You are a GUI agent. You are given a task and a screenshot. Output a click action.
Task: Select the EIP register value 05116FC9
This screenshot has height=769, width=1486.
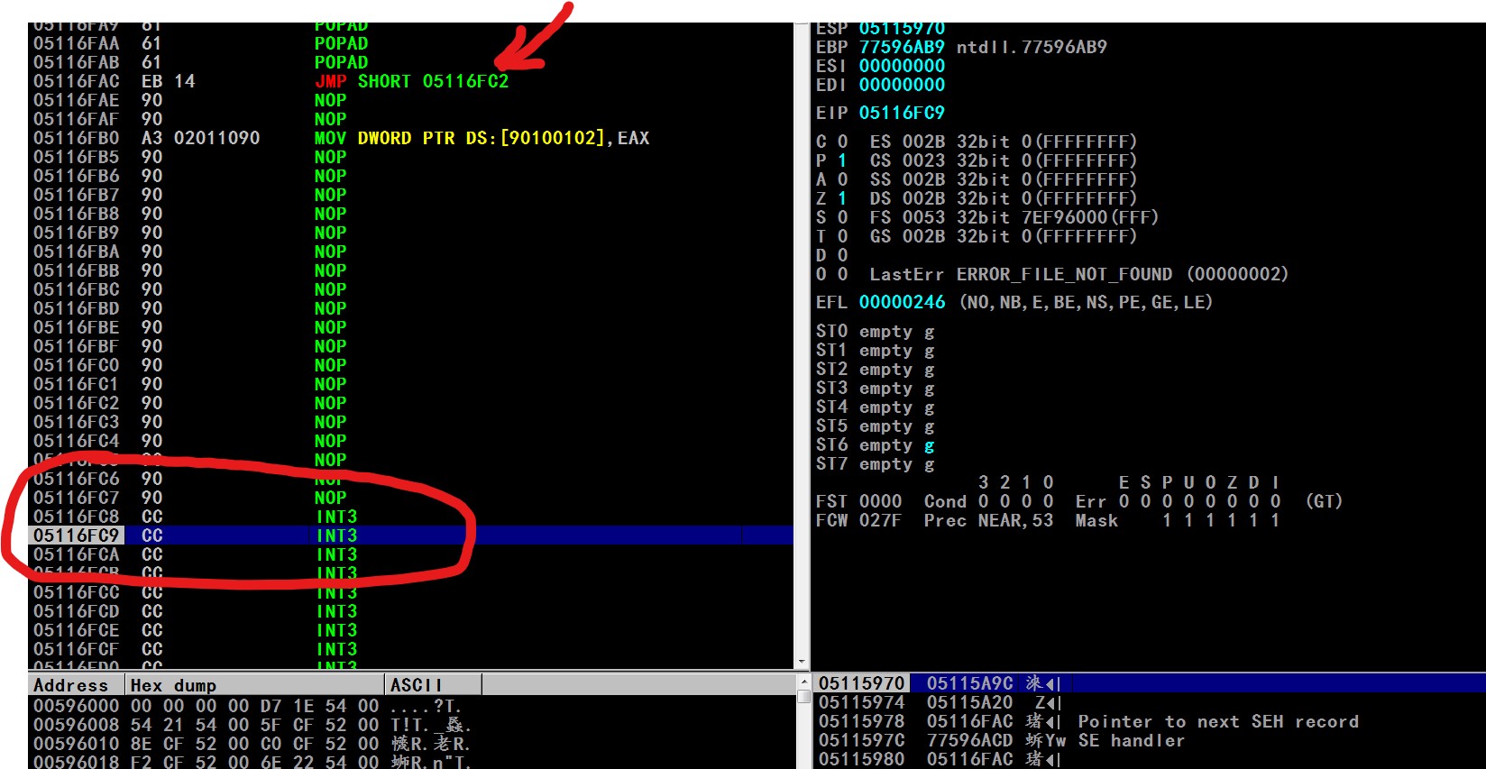(x=902, y=113)
